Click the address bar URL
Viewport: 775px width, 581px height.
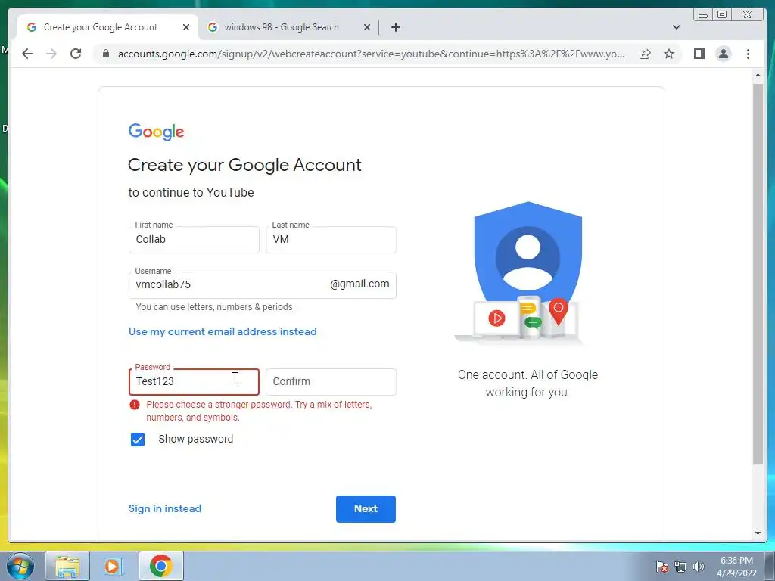tap(371, 54)
